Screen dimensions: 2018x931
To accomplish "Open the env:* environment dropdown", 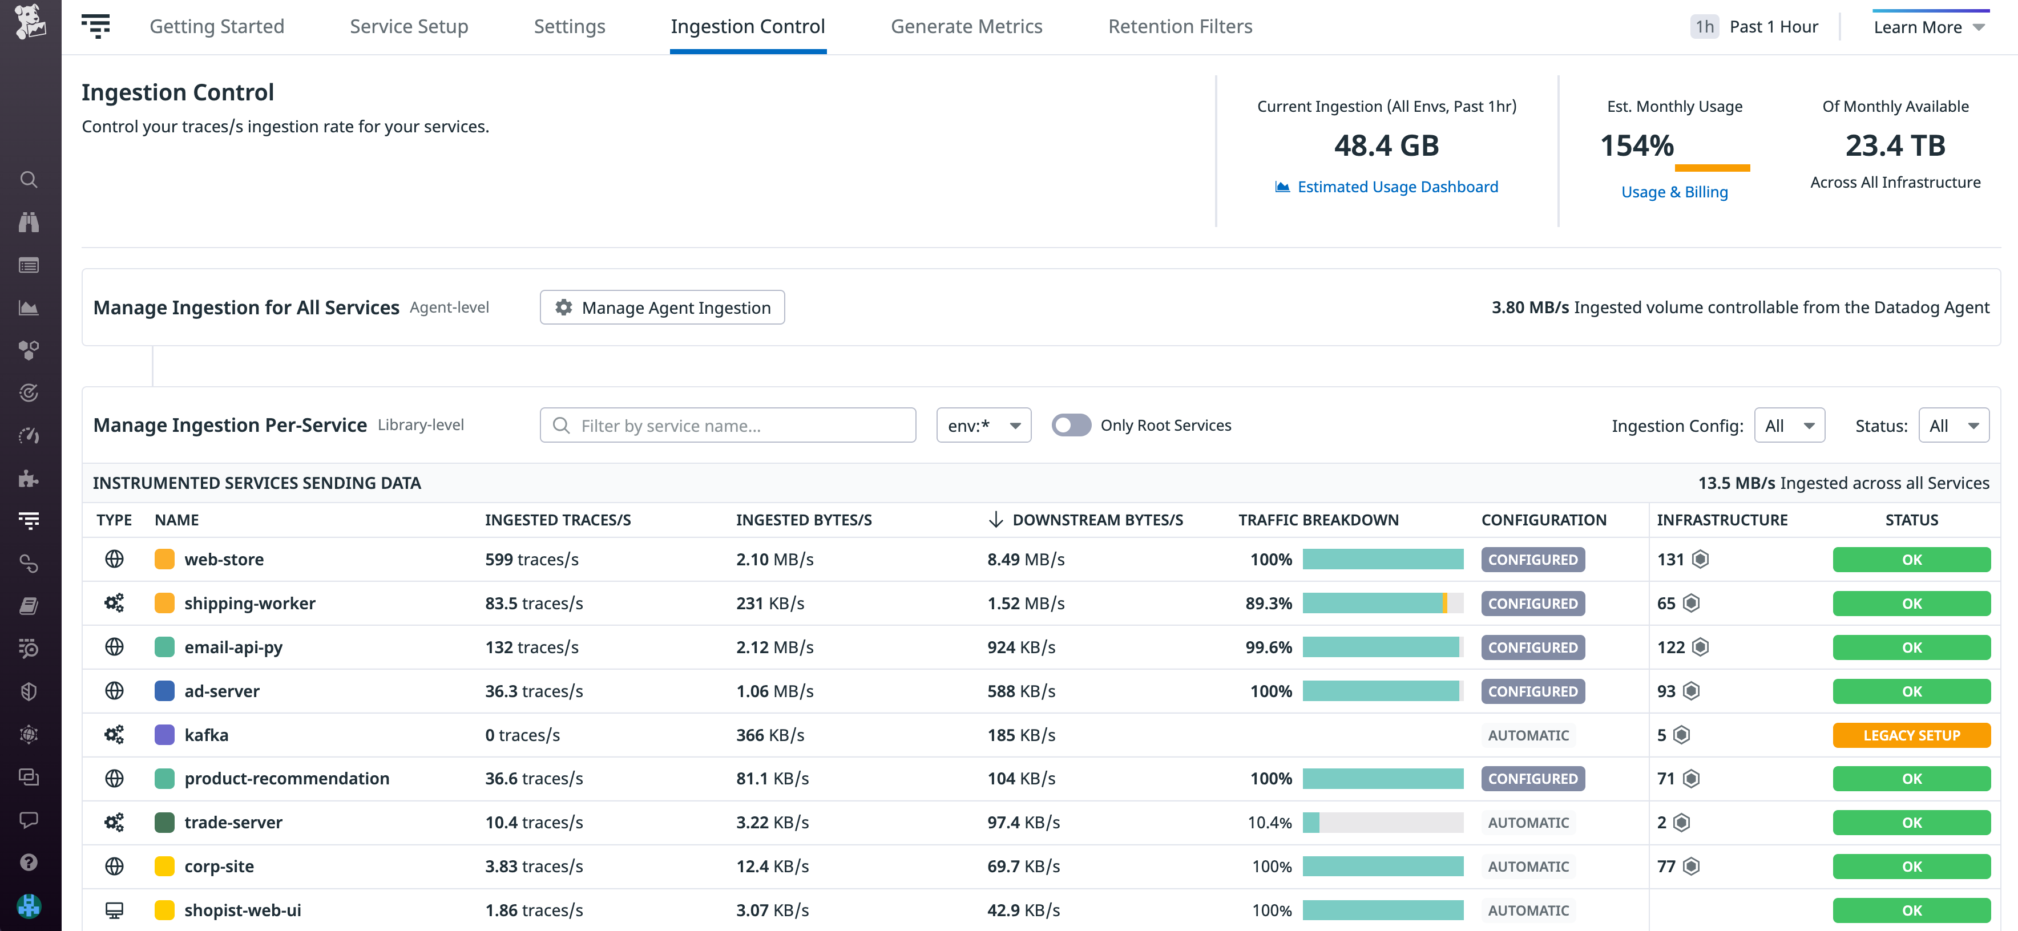I will tap(983, 425).
